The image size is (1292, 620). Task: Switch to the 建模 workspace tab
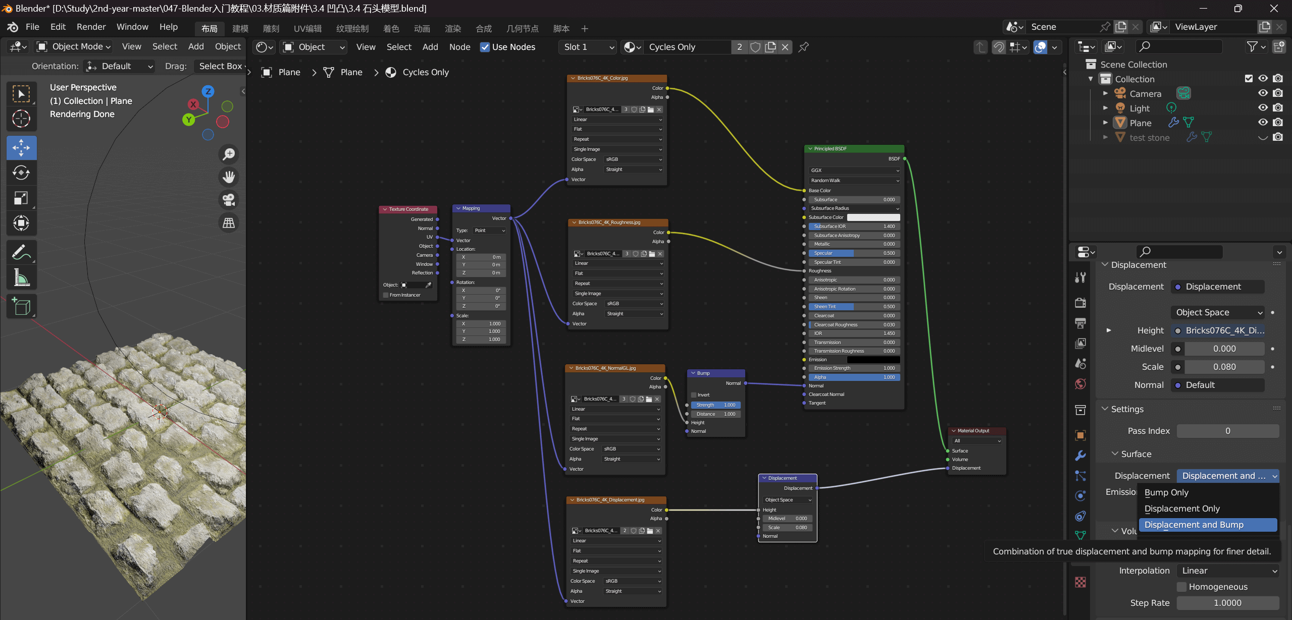pos(240,29)
